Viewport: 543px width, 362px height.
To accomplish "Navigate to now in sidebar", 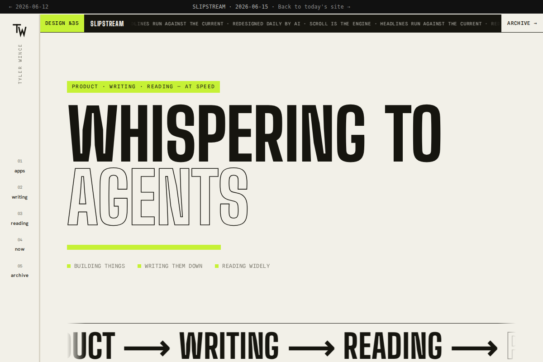I will (x=19, y=245).
